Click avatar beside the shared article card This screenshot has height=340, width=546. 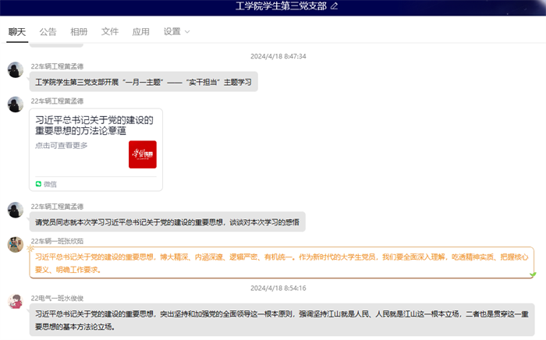pos(15,104)
